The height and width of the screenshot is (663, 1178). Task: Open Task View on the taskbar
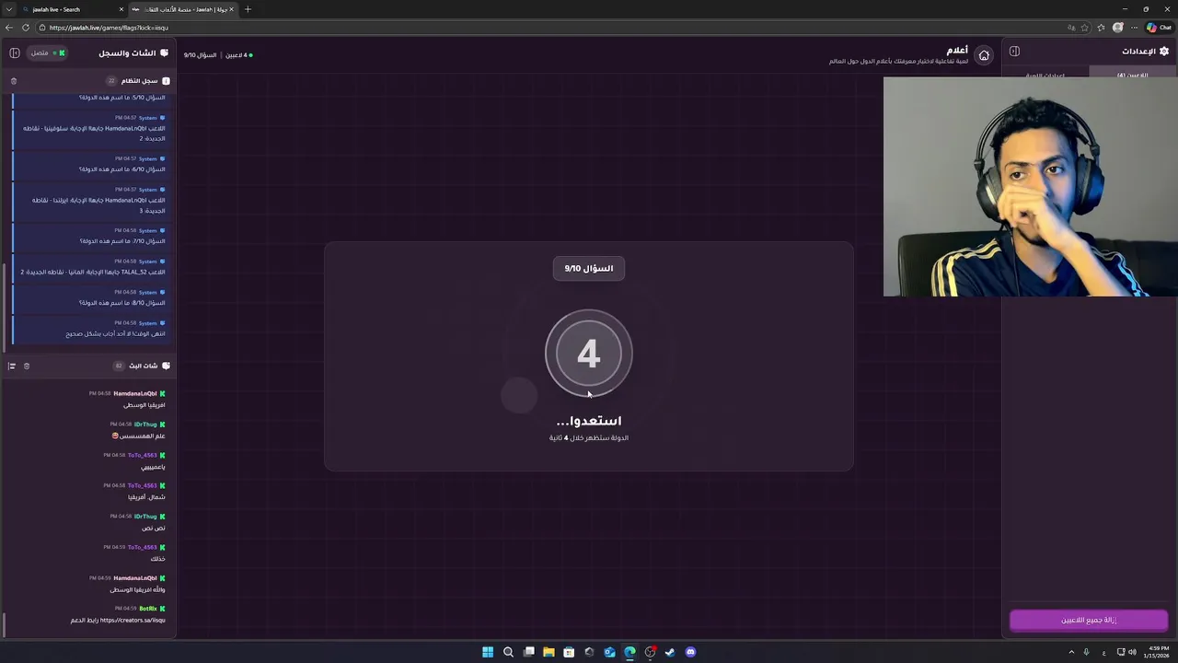tap(528, 652)
